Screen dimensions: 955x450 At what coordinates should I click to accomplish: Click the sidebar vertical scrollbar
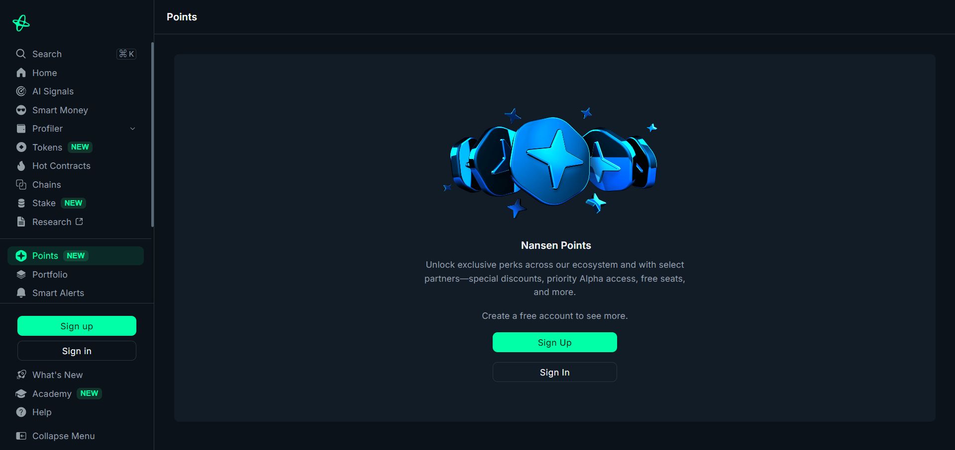point(152,134)
